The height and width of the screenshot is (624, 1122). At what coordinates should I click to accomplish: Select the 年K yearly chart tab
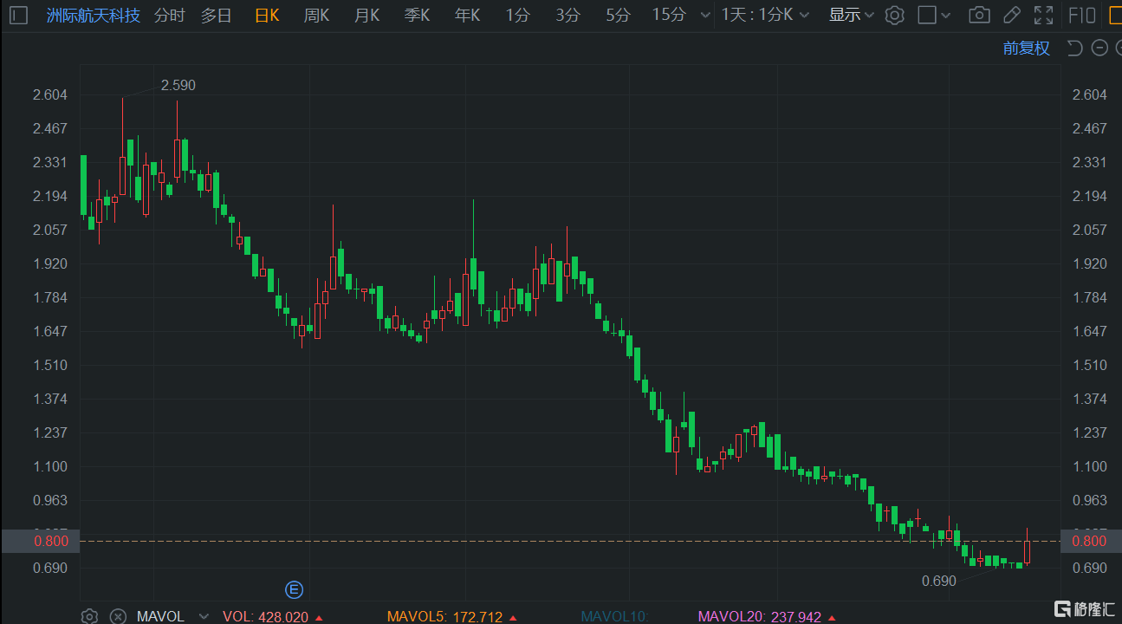tap(468, 15)
